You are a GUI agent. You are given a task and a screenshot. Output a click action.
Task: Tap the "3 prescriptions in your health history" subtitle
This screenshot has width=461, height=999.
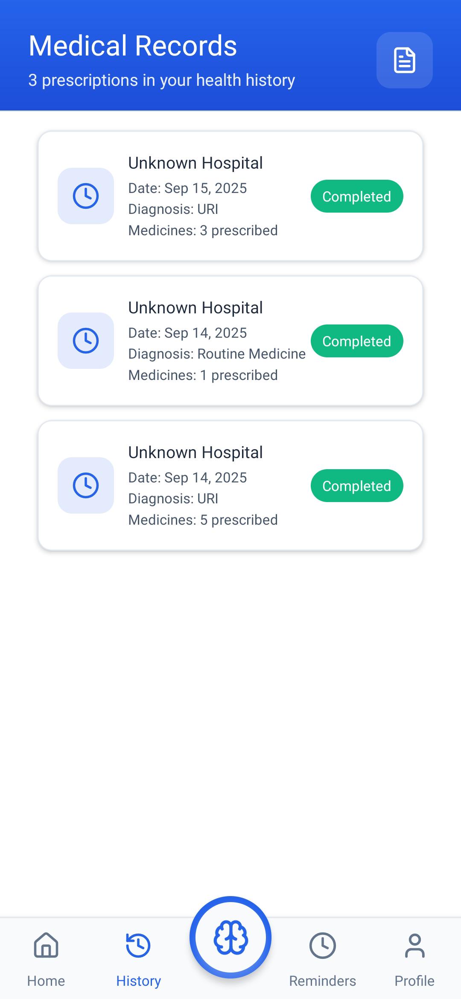pyautogui.click(x=162, y=80)
